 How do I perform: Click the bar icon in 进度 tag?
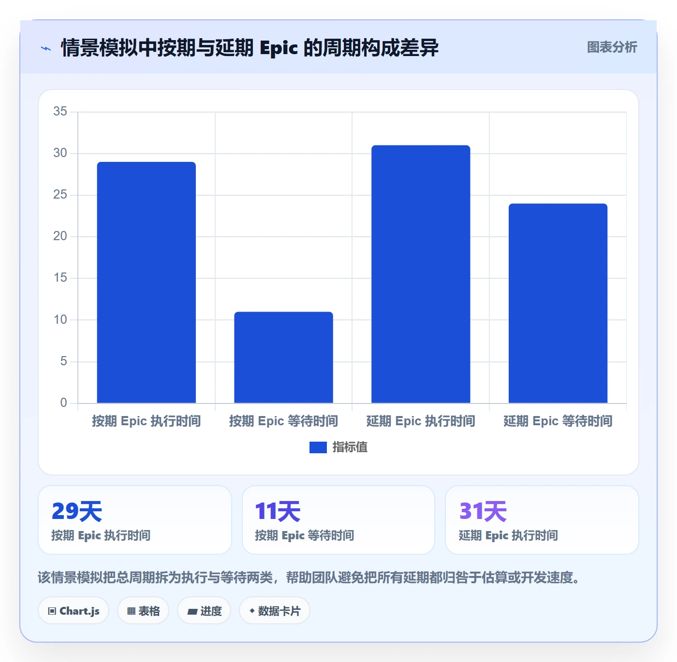(x=192, y=612)
